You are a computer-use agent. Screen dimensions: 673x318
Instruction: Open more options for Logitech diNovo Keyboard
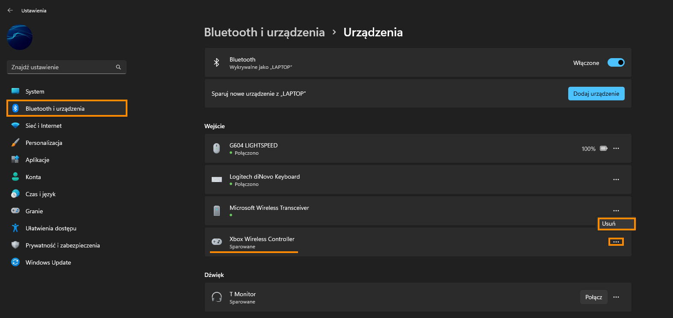(x=616, y=180)
